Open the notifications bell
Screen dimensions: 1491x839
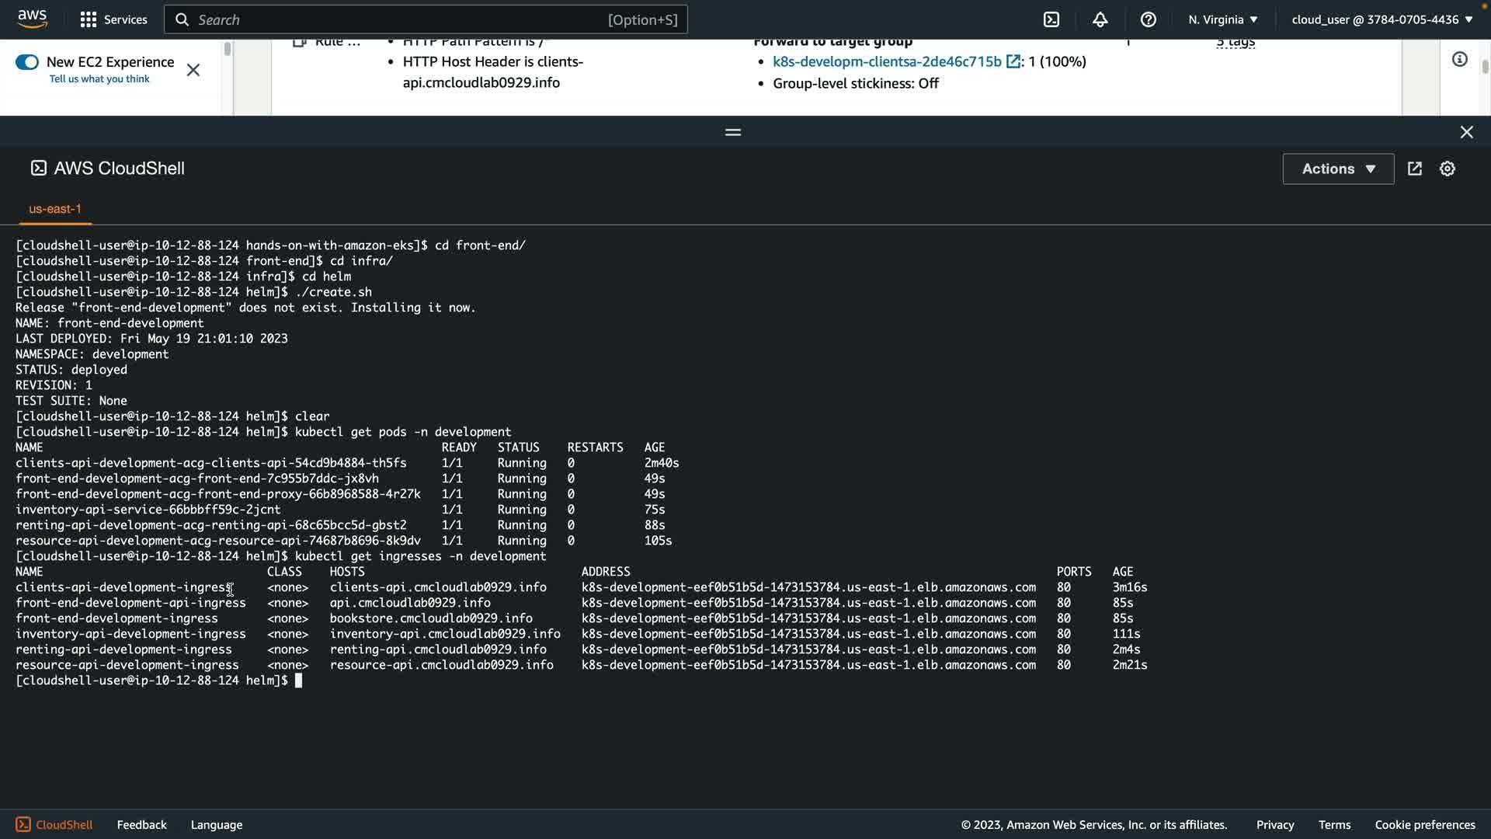click(x=1100, y=19)
